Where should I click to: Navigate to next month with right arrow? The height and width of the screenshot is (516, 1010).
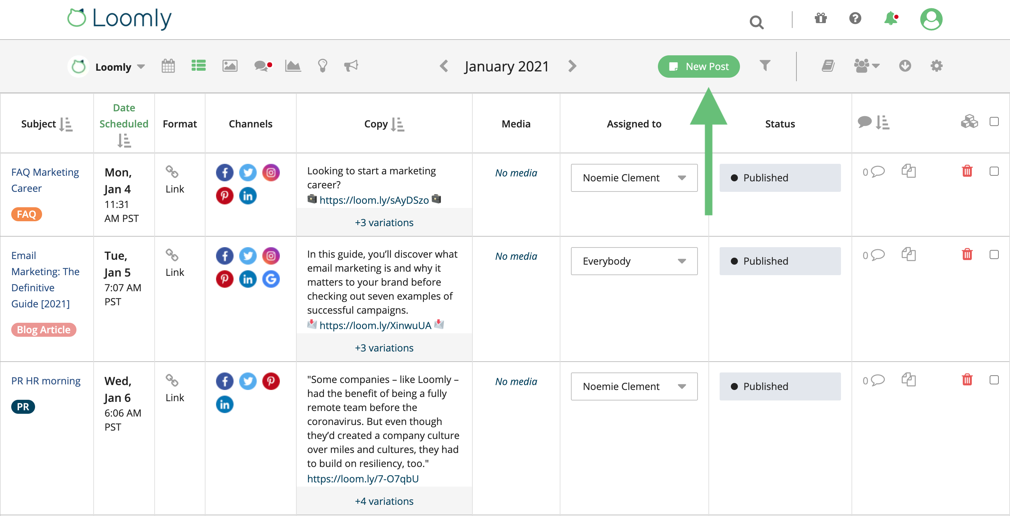click(572, 66)
